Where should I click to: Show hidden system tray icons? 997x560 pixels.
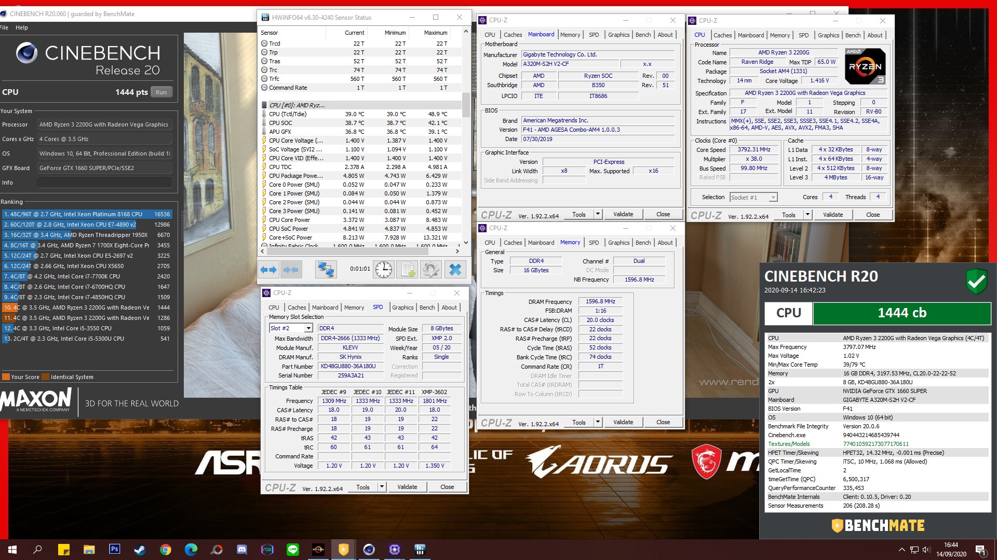901,550
